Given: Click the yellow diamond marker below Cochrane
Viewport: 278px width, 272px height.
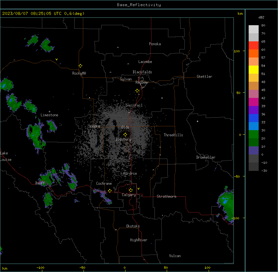Looking at the screenshot, I should 110,191.
